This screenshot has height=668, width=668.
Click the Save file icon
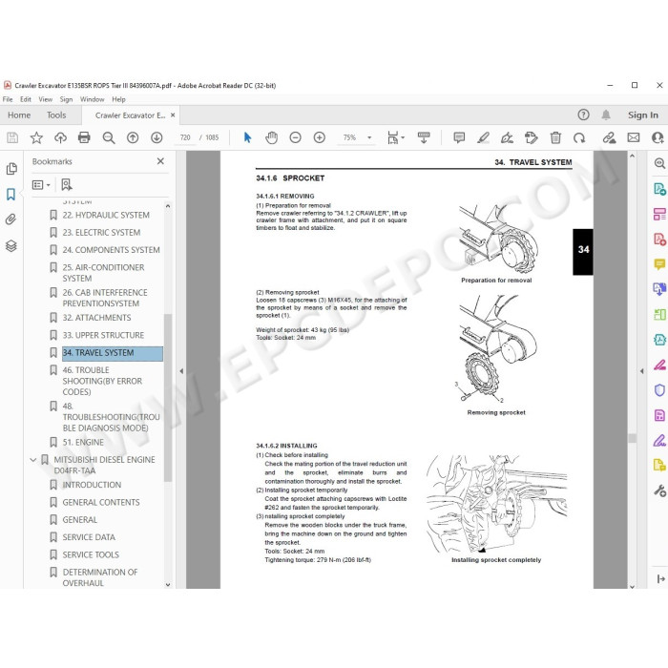coord(12,137)
